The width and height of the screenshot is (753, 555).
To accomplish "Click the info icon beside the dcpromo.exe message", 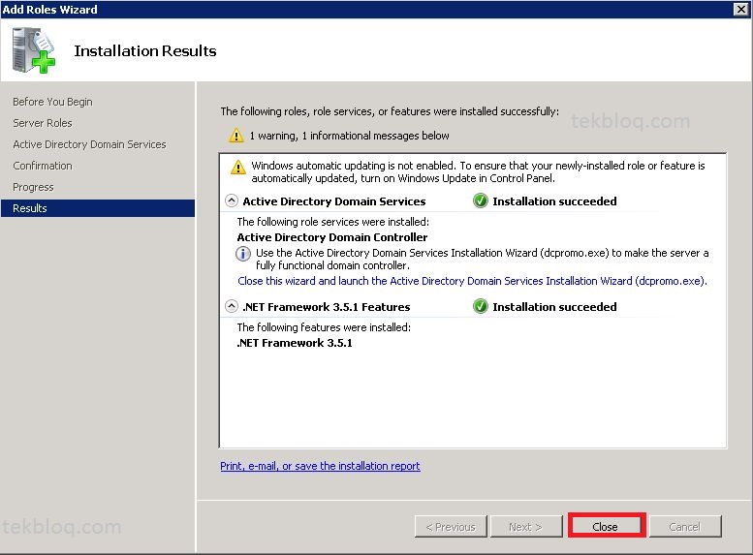I will (243, 254).
